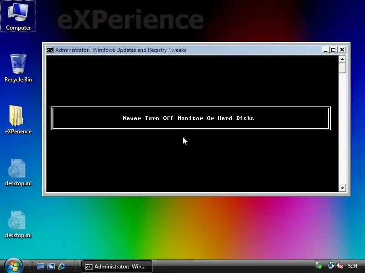Open the network status tray icon
Screen dimensions: 365x273
(331, 266)
